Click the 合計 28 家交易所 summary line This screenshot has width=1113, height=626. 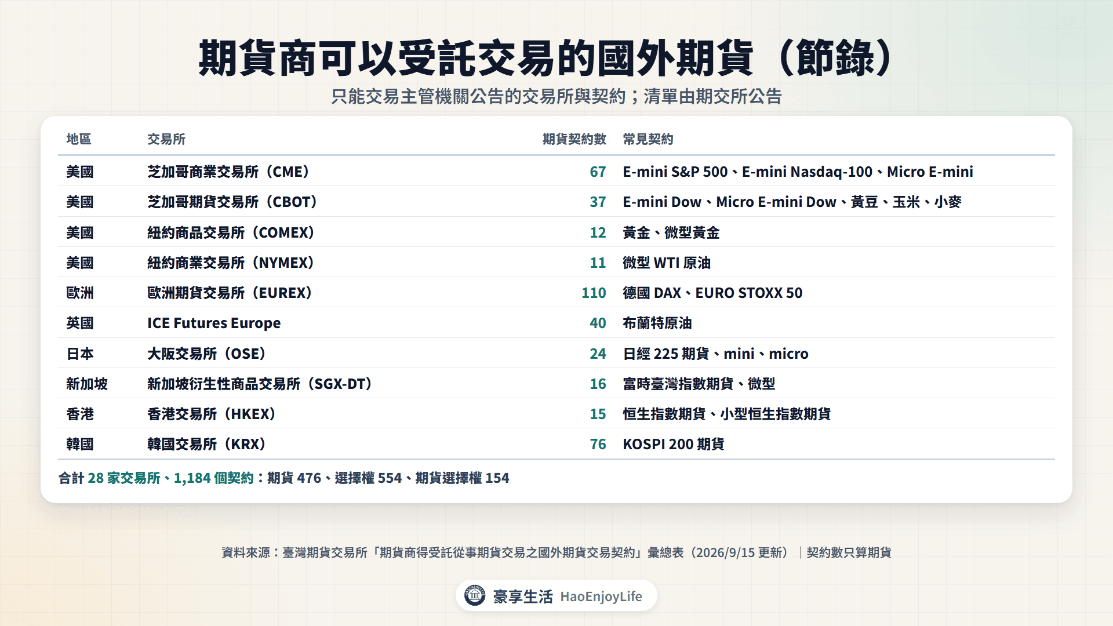pos(283,478)
